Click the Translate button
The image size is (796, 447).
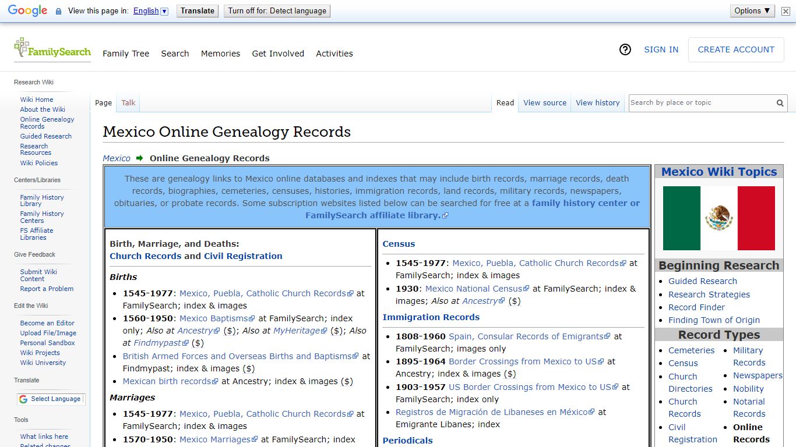[x=198, y=10]
